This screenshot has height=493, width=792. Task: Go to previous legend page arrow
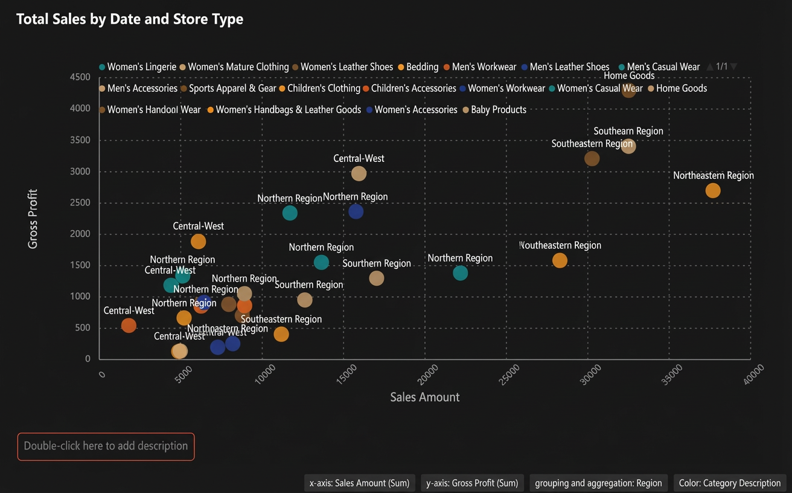point(710,66)
